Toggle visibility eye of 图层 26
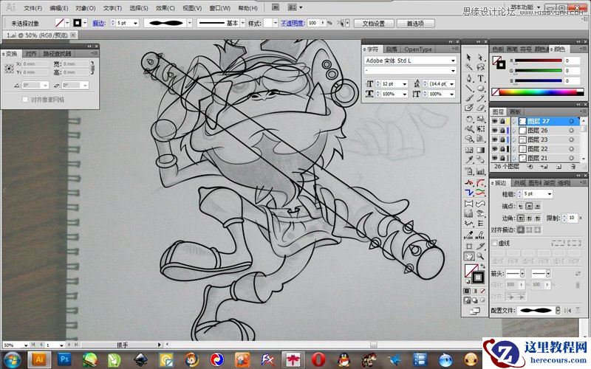This screenshot has width=591, height=369. click(495, 131)
